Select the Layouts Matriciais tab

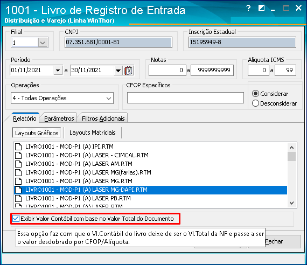pos(93,132)
